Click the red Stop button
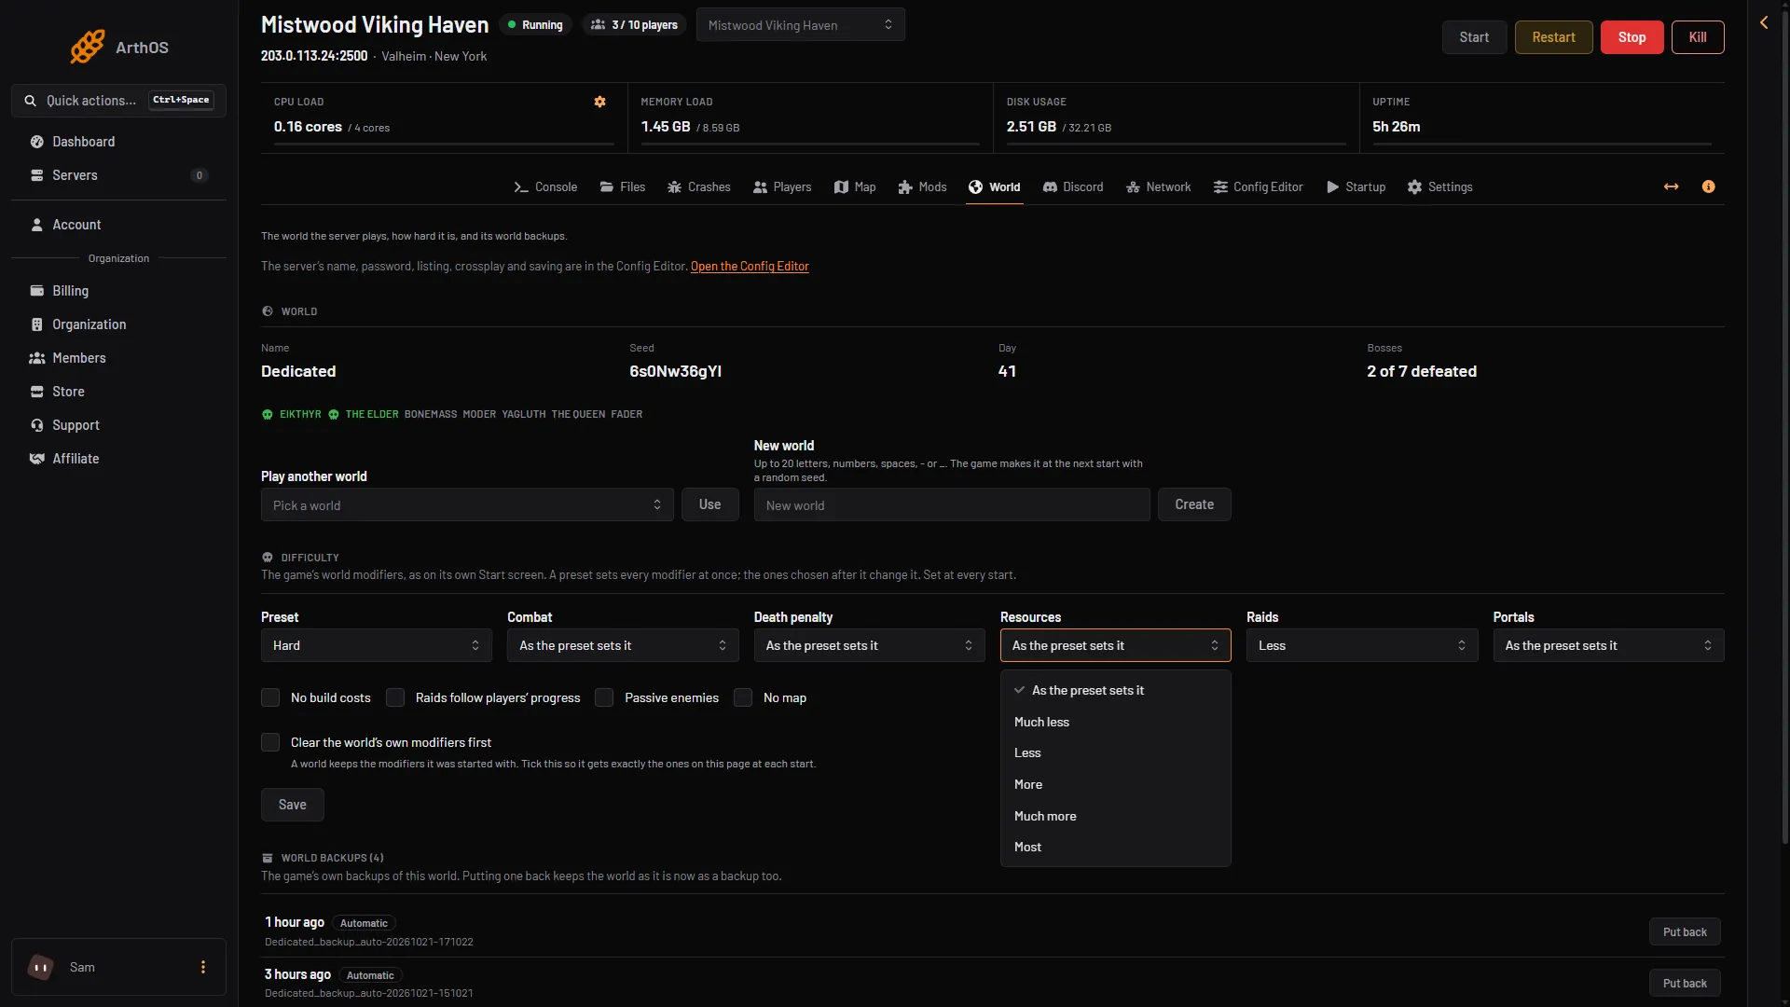 coord(1632,37)
